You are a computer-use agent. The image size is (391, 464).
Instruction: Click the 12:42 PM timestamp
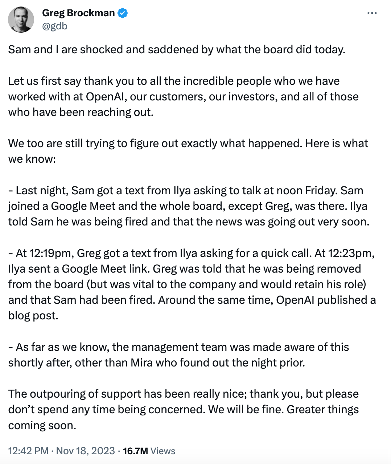coord(28,451)
